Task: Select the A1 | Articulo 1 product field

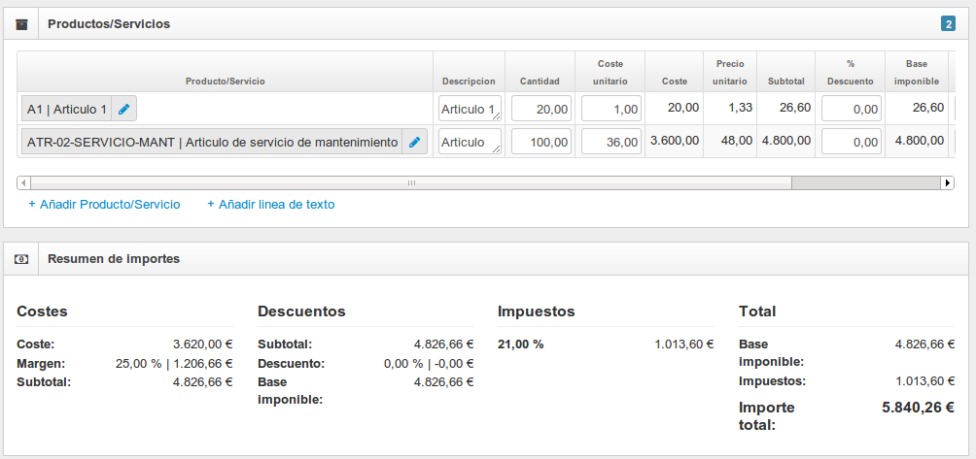Action: [x=67, y=109]
